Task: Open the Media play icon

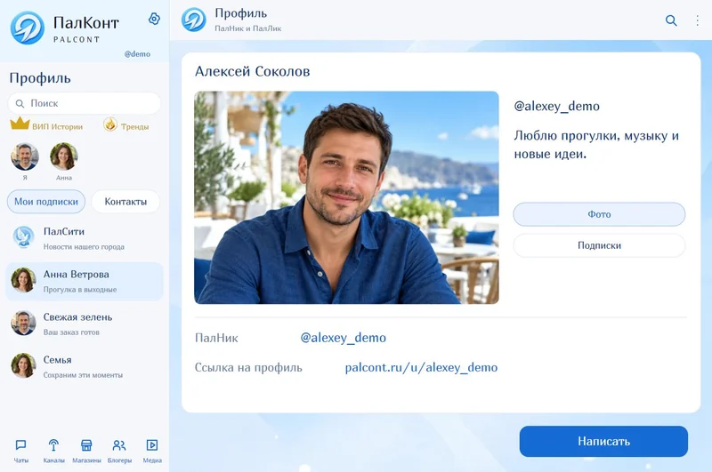Action: (152, 445)
